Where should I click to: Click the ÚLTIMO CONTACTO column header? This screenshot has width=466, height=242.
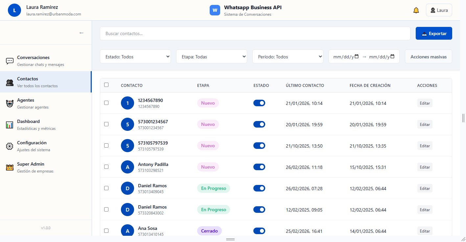[305, 85]
